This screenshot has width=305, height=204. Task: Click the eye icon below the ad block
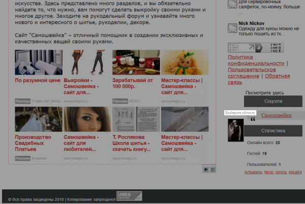click(x=205, y=169)
